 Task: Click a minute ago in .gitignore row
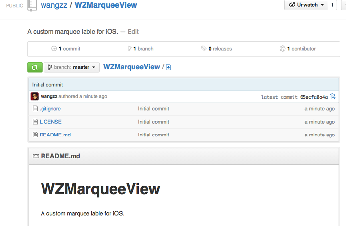(x=319, y=109)
